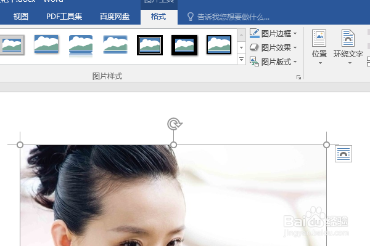Viewport: 370px width, 246px height.
Task: Click the image rotation handle
Action: [174, 124]
